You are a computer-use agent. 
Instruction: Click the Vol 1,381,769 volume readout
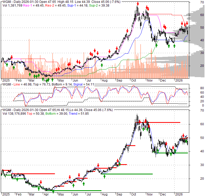(x=12, y=6)
